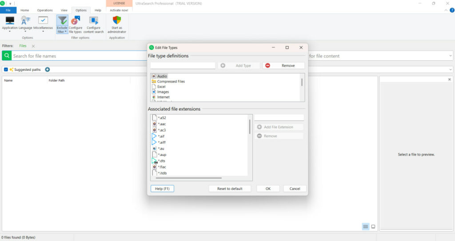
Task: Click Configure content search icon
Action: [93, 20]
